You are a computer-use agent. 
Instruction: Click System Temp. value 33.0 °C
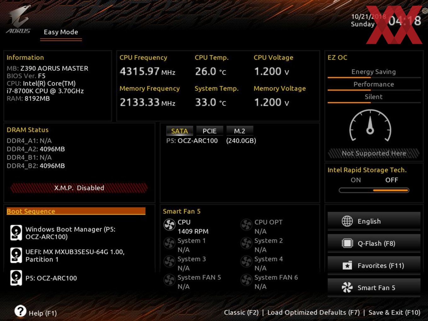click(x=211, y=102)
